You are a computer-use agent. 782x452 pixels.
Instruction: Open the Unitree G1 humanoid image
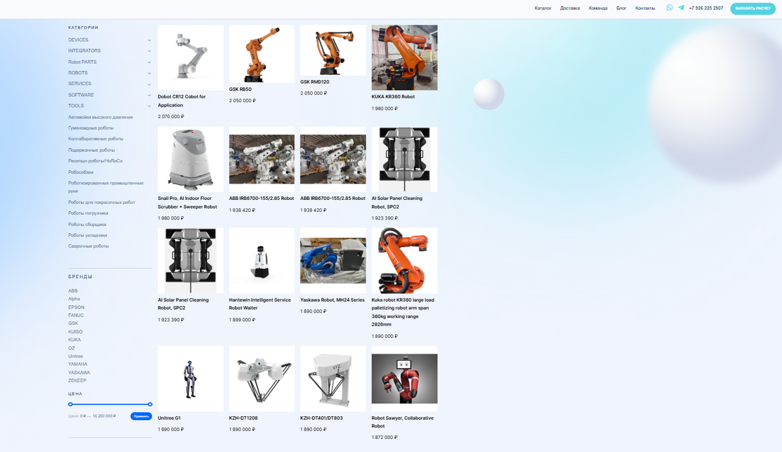click(x=190, y=378)
